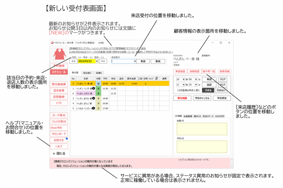Open the メモ情報 tab

pos(178,116)
